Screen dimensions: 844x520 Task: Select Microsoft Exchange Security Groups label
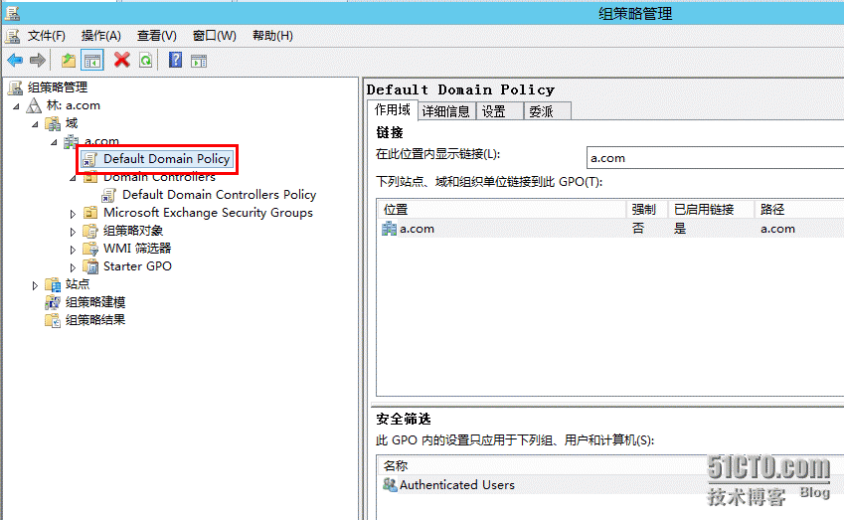208,213
